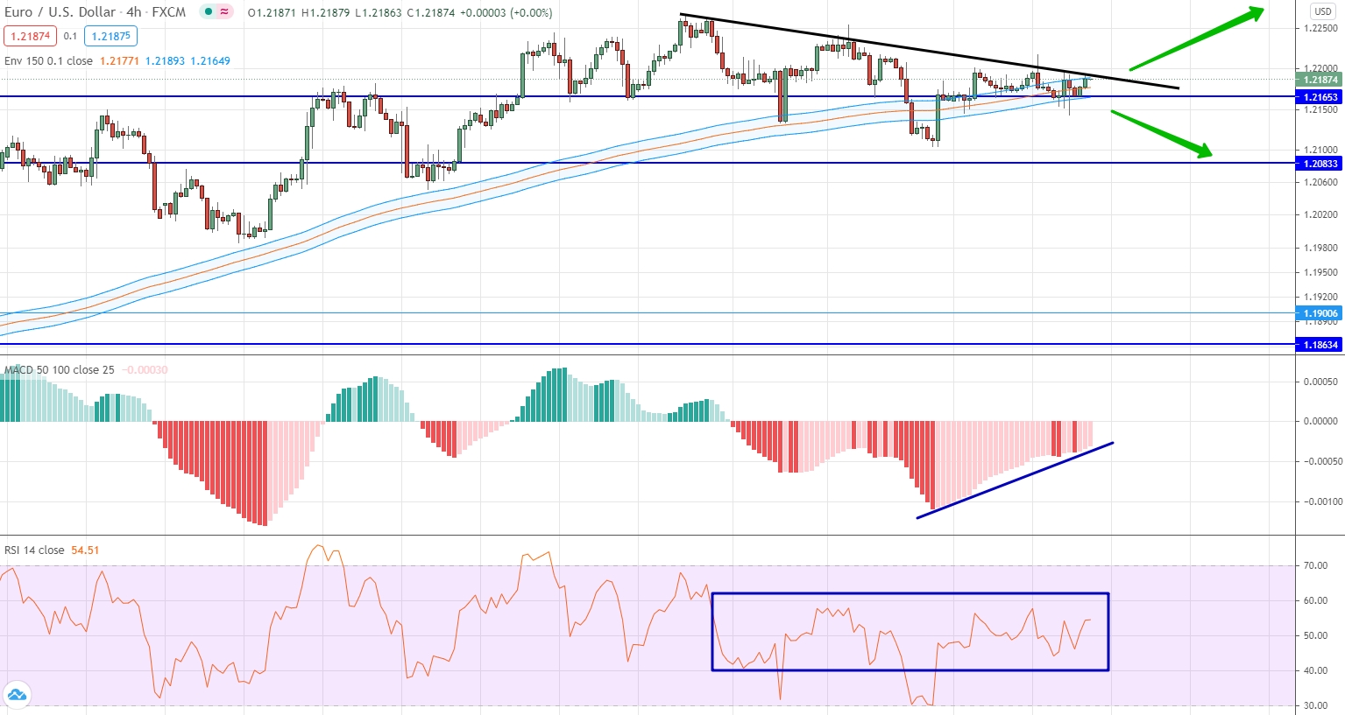Select the RSI 14 close indicator legend
This screenshot has height=715, width=1345.
click(34, 550)
